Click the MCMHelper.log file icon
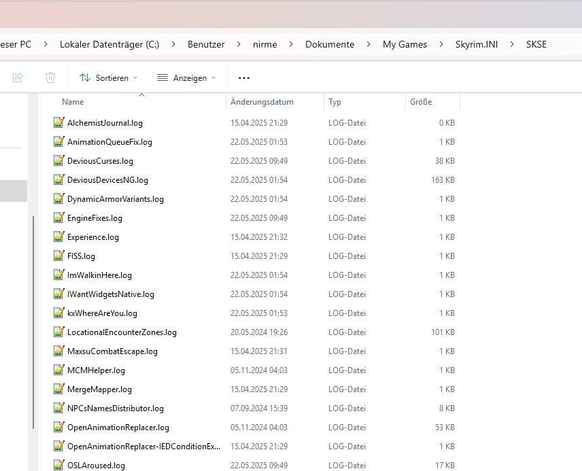 [x=58, y=370]
